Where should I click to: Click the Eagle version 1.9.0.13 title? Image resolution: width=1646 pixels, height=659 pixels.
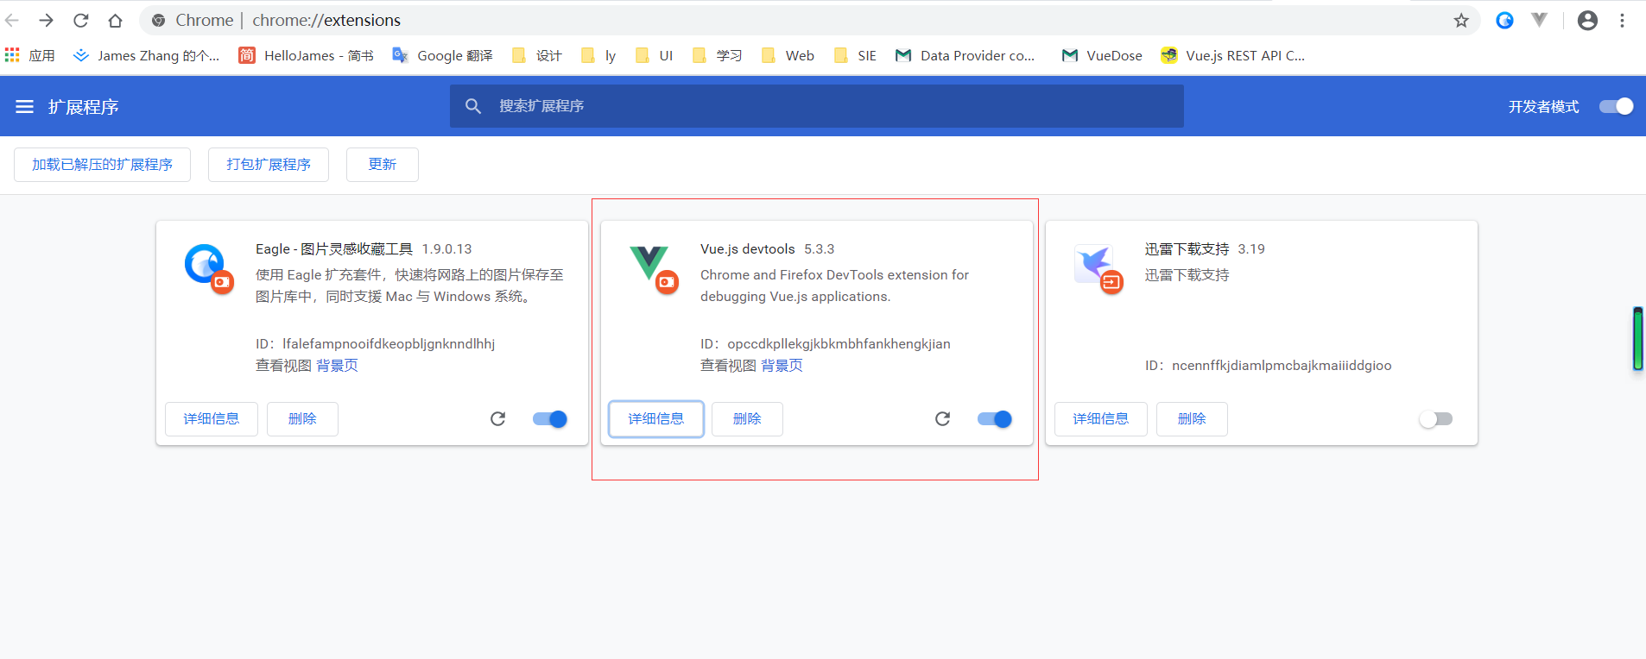446,249
